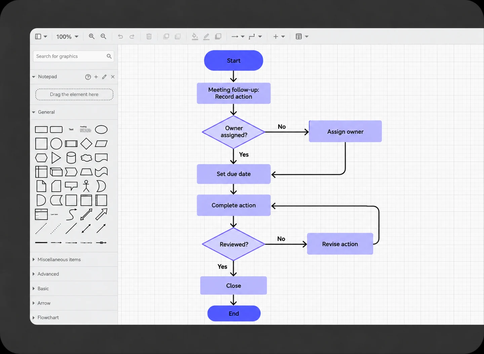Open the line color pencil tool
This screenshot has width=484, height=354.
click(206, 37)
